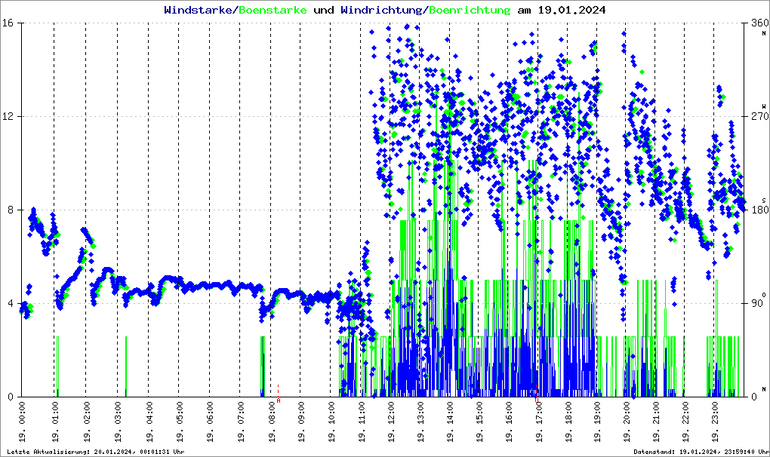Click the green "Boenrichtung" title word
770x457 pixels.
point(470,10)
